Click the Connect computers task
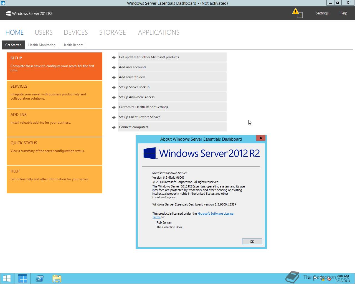Image resolution: width=355 pixels, height=284 pixels. (x=172, y=127)
